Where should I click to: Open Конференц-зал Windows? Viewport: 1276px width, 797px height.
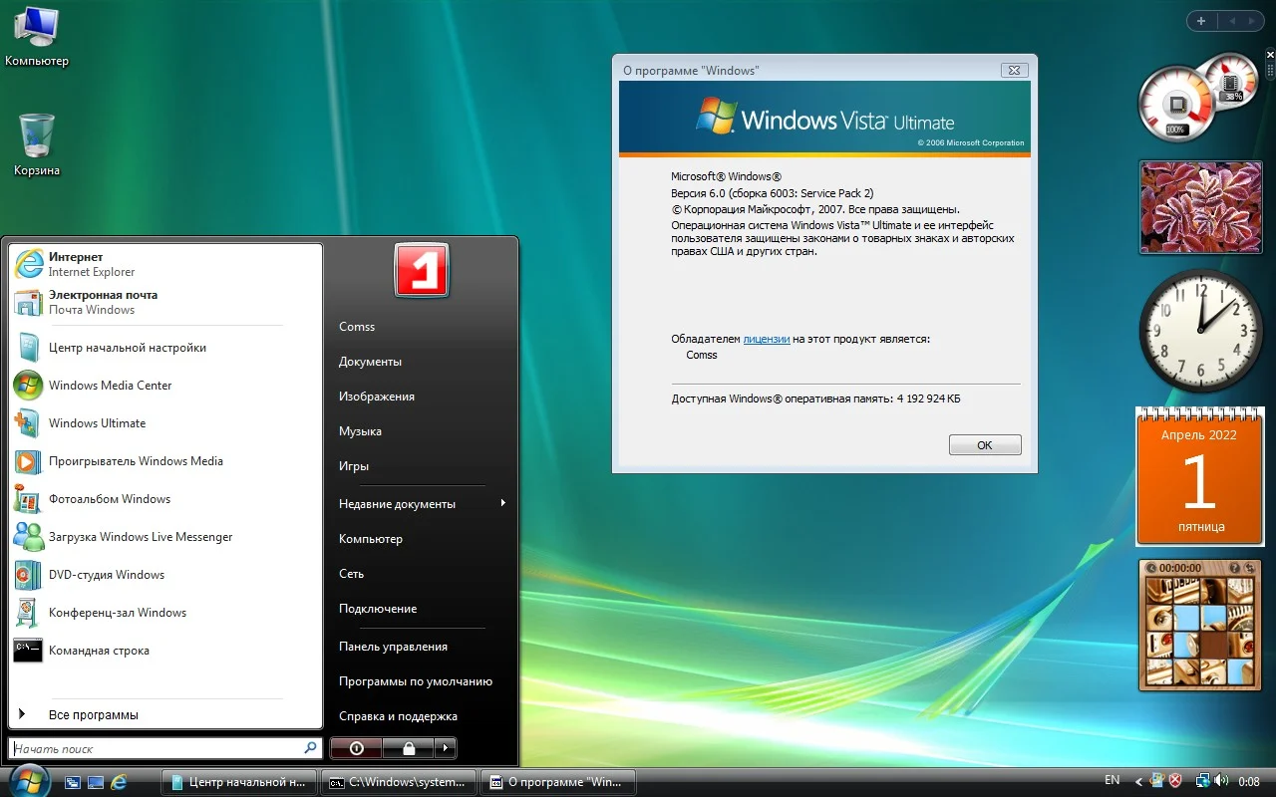(x=165, y=613)
